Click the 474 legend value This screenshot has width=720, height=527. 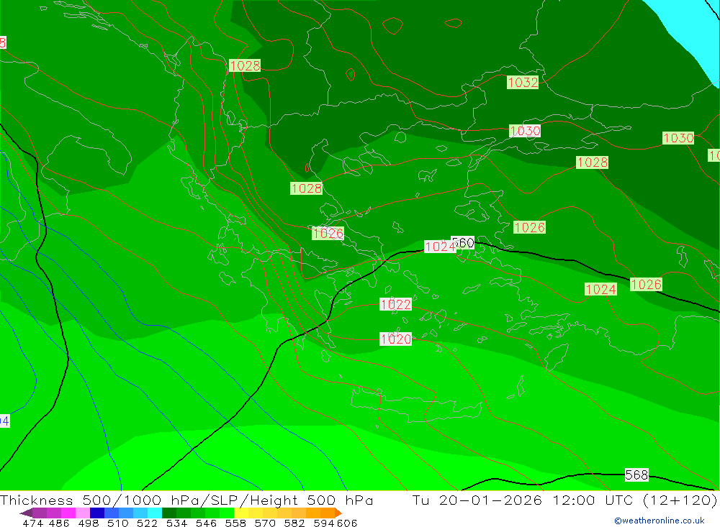pyautogui.click(x=33, y=523)
